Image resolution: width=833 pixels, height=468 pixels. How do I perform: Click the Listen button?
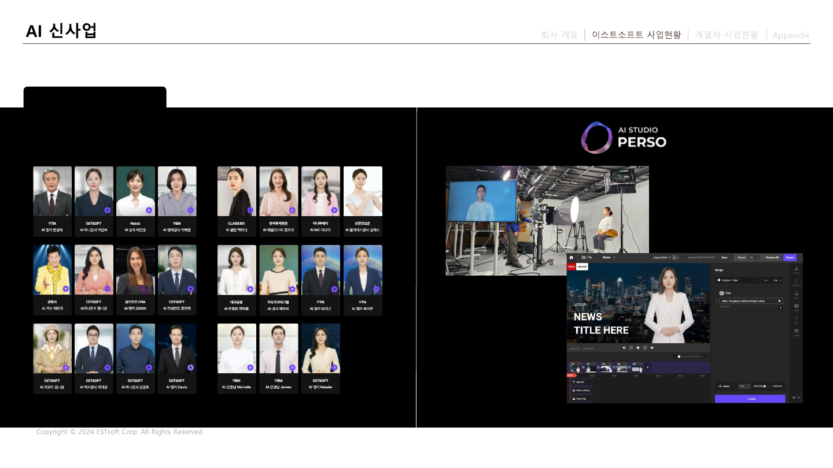[x=724, y=386]
